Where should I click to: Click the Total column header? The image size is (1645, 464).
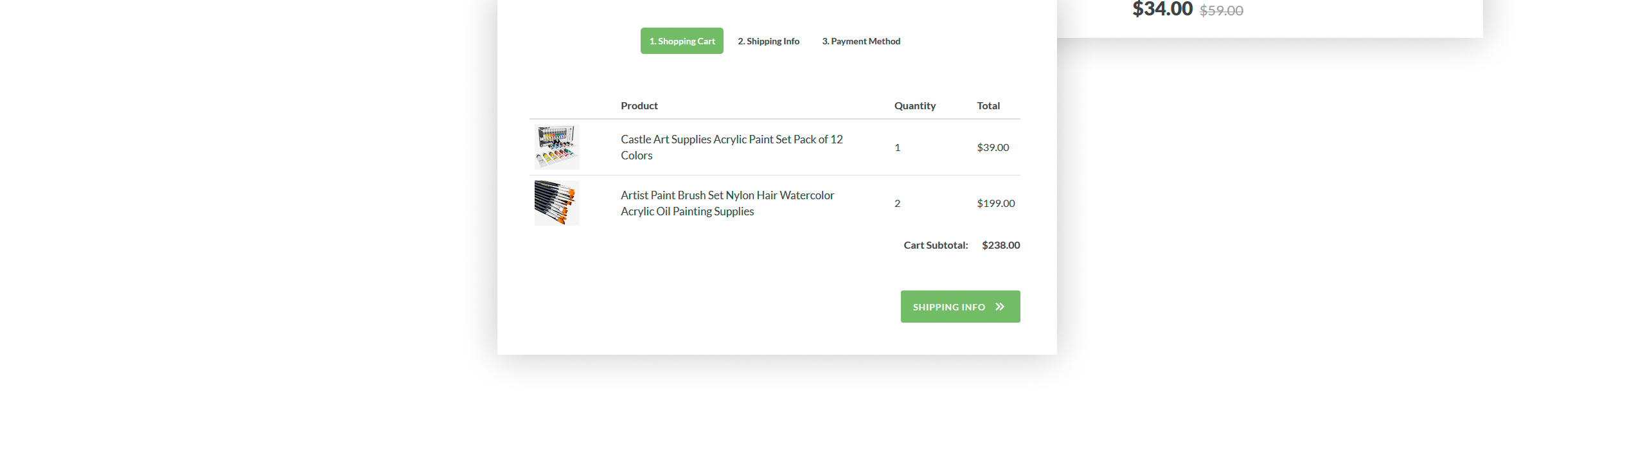click(x=988, y=105)
